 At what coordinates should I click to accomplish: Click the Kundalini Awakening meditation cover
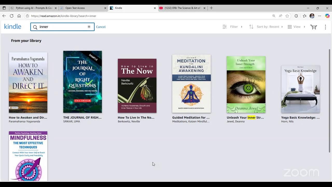tap(191, 84)
